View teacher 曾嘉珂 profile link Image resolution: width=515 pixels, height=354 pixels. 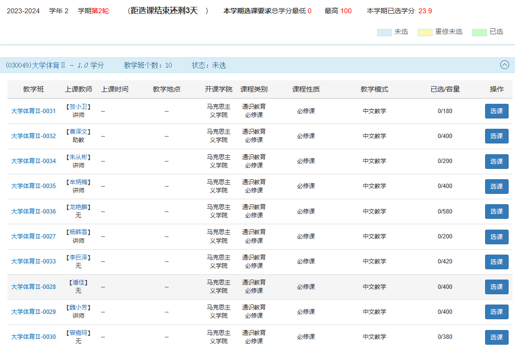coord(78,332)
